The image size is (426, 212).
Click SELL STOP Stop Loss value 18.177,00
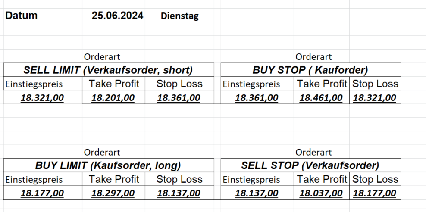coord(374,193)
